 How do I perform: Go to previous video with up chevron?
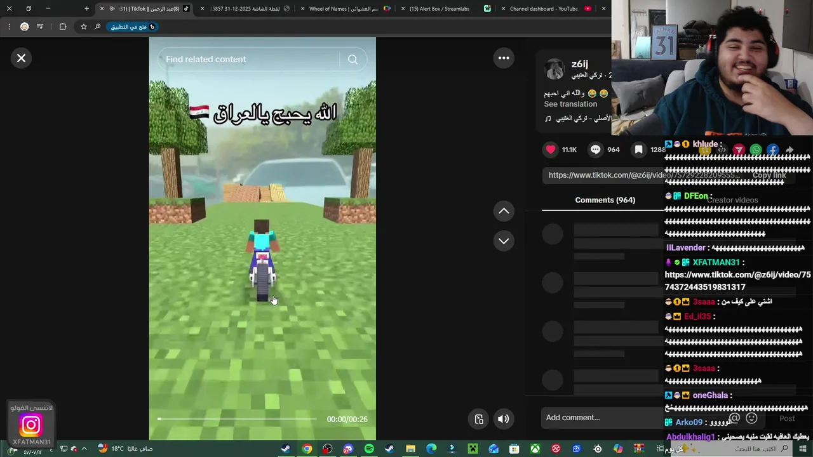pos(504,211)
